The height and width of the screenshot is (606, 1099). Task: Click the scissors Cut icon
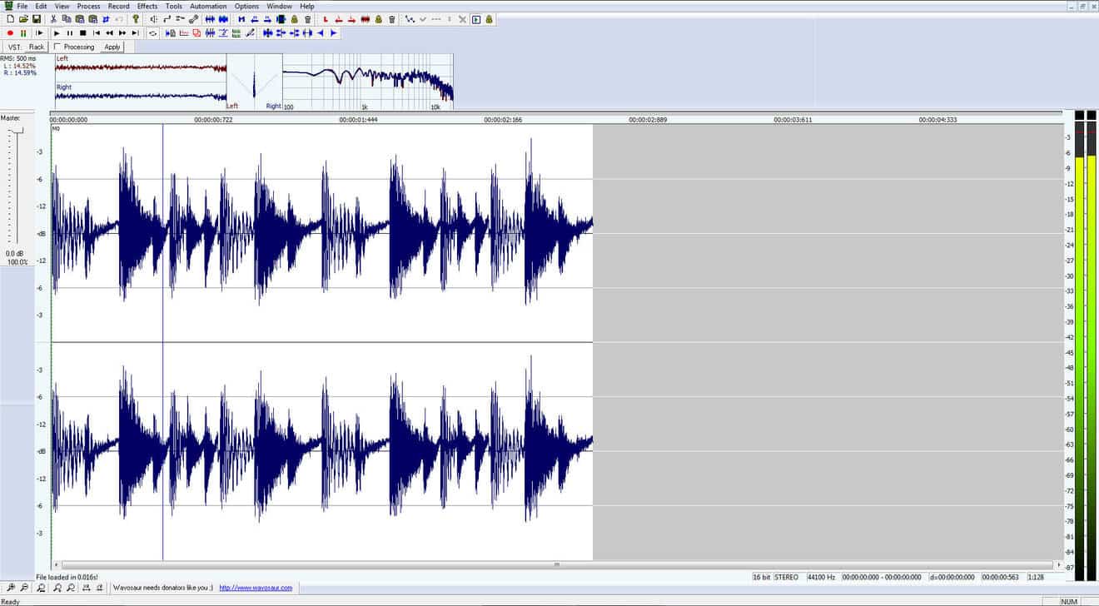pos(54,19)
